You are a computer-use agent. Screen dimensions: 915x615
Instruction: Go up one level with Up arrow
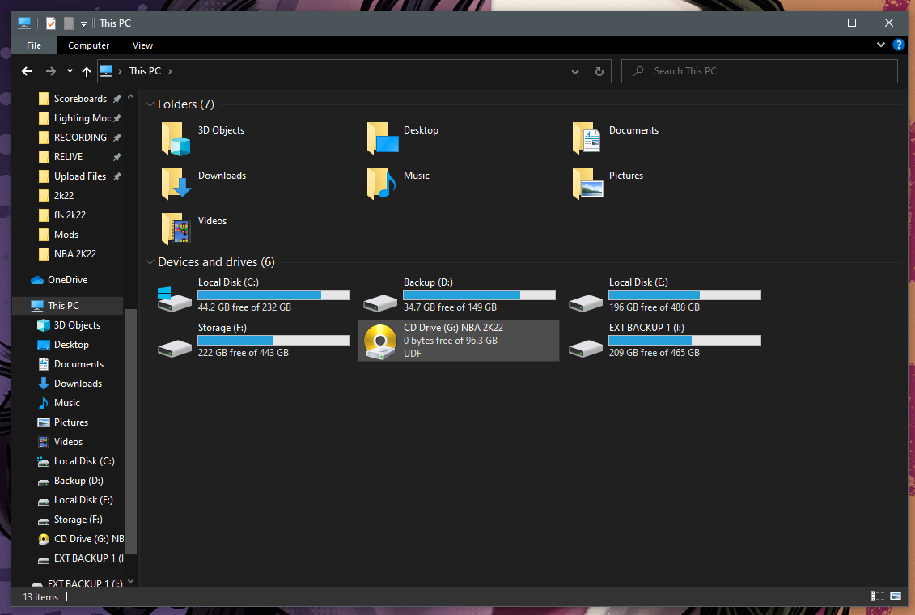[87, 71]
